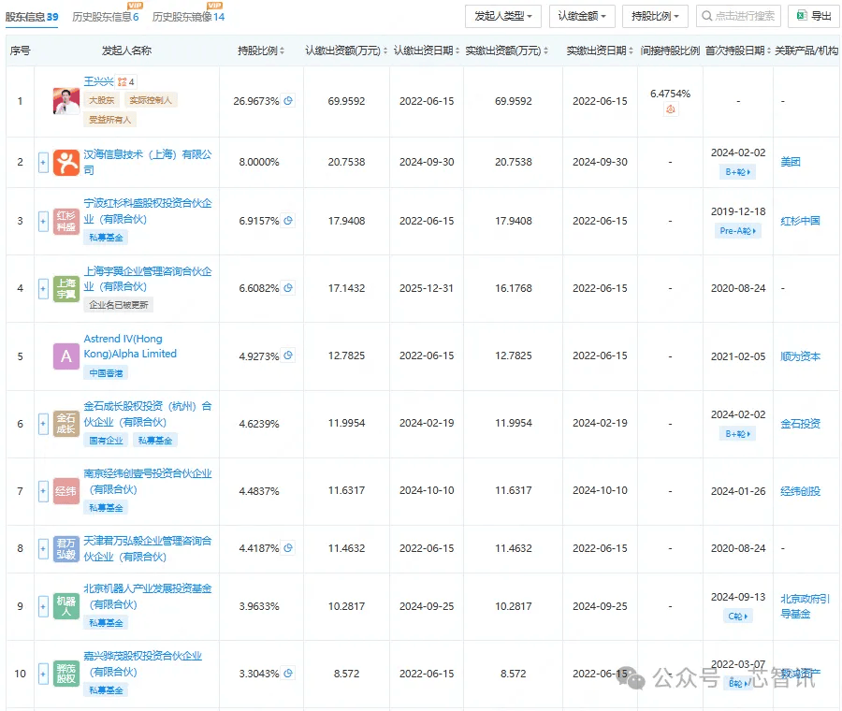Click indirect holding chart icon under 6.4754%
The image size is (842, 711).
[x=670, y=109]
